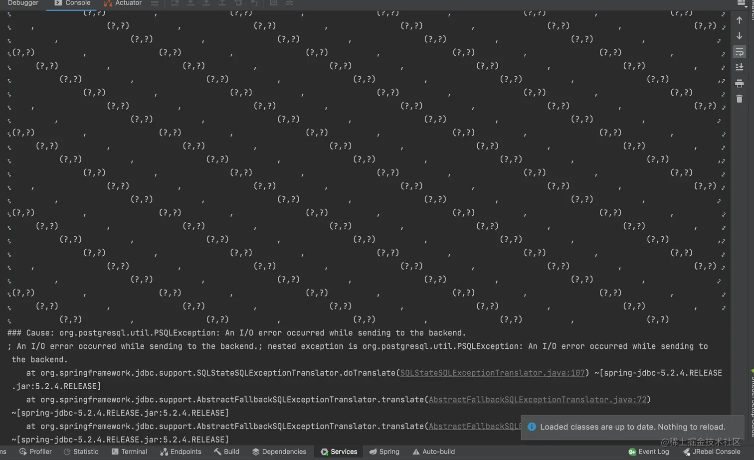
Task: Click the Trace Current Stream Chain icon
Action: pos(289,3)
